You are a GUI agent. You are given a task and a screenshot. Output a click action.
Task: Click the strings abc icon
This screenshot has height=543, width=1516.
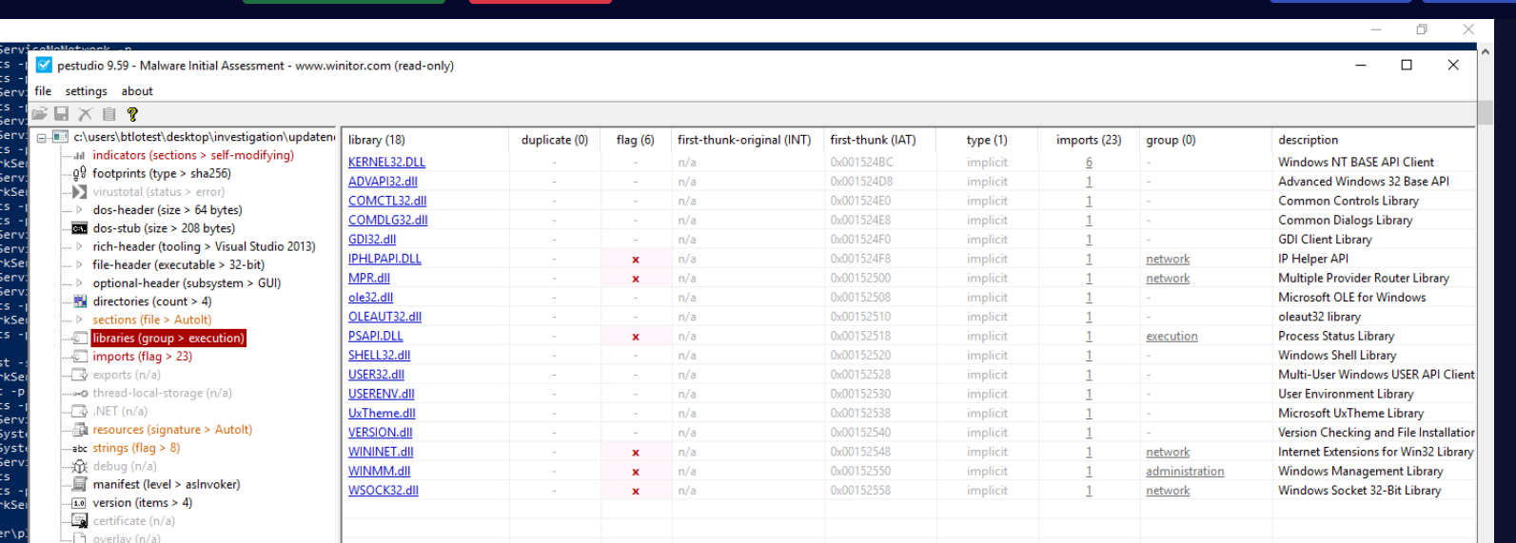pos(80,448)
